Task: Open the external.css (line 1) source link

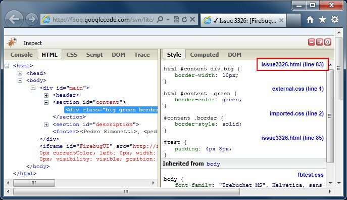Action: [x=298, y=89]
